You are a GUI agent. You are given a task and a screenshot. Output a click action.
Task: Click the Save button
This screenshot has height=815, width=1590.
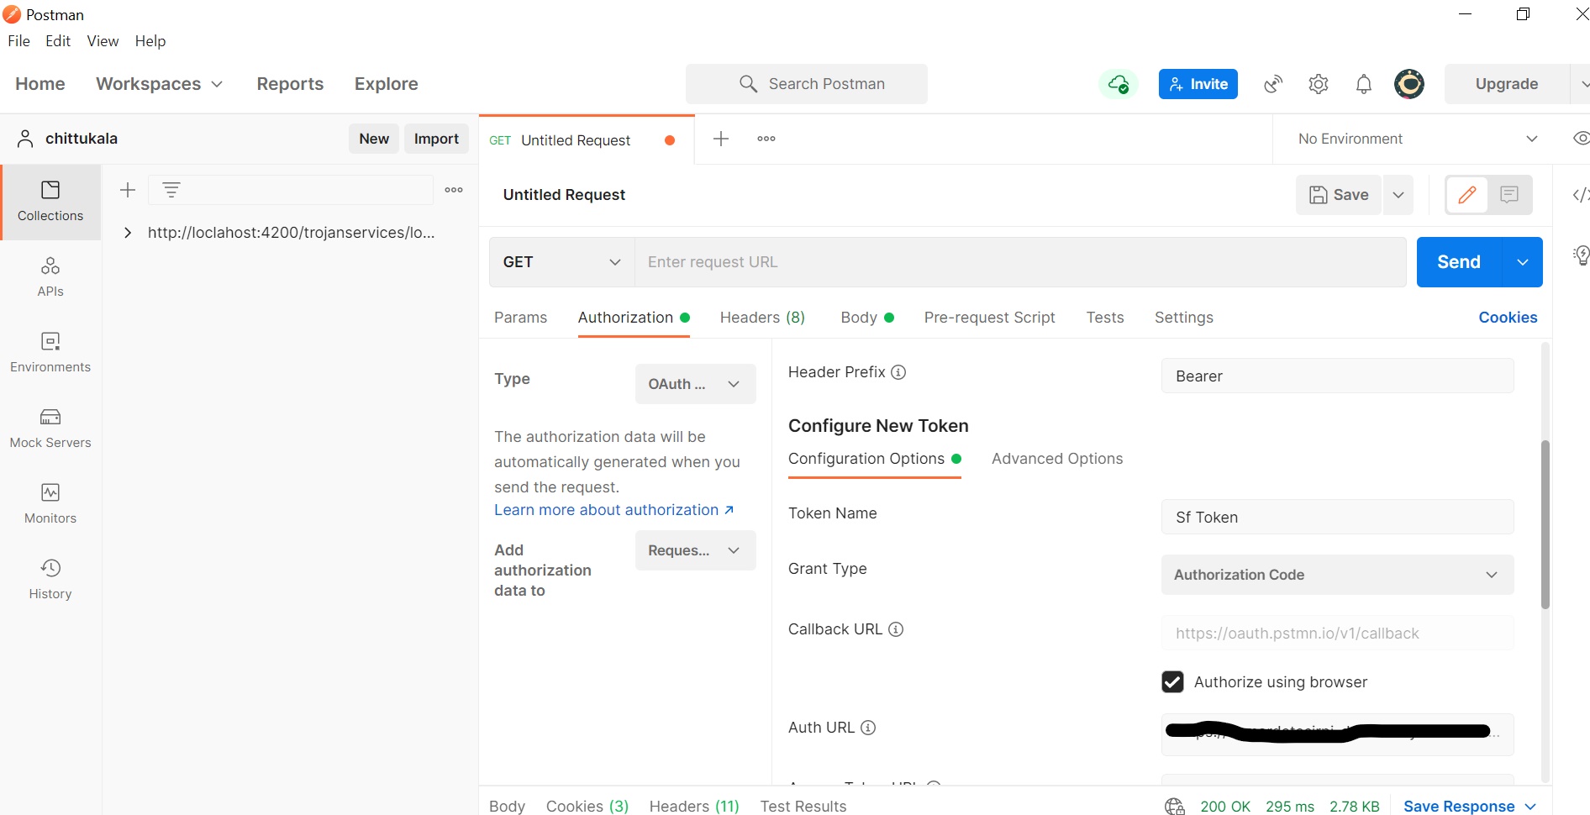click(1339, 195)
